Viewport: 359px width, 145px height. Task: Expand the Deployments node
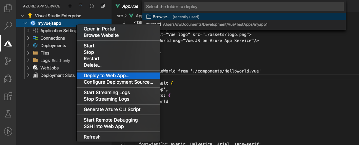coord(28,45)
